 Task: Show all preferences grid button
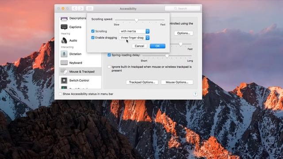tap(90, 8)
